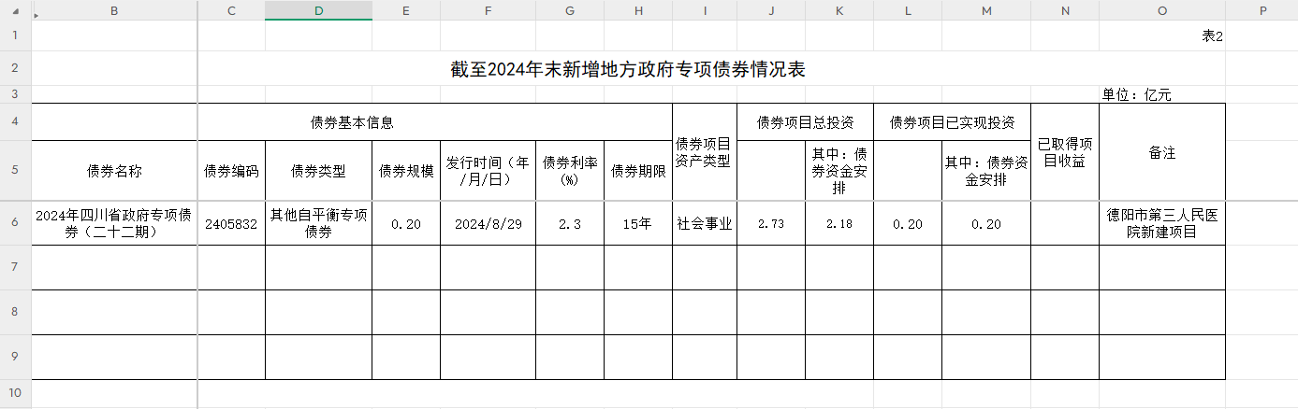Select column P header
Image resolution: width=1298 pixels, height=409 pixels.
point(1262,10)
